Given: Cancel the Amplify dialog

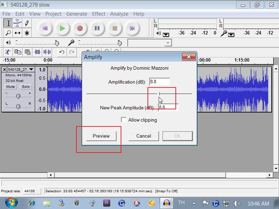Looking at the screenshot, I should click(x=144, y=136).
